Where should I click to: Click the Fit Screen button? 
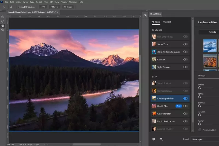[54, 7]
